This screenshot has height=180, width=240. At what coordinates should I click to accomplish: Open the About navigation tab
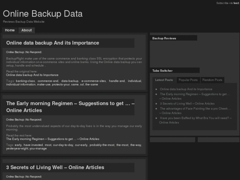26,30
